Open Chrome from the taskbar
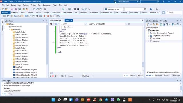Image resolution: width=183 pixels, height=103 pixels. (x=100, y=100)
